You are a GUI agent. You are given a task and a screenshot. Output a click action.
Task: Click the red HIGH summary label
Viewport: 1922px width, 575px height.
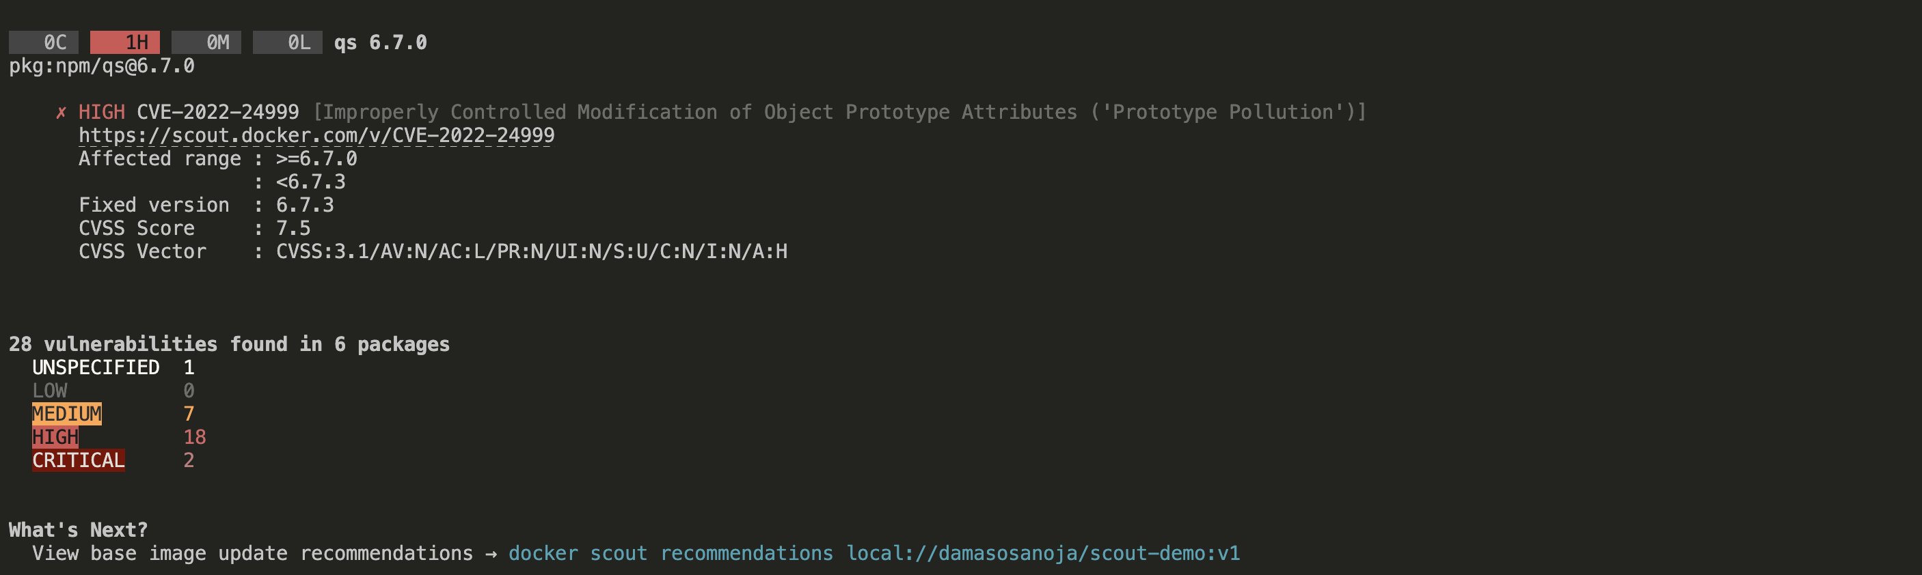click(55, 437)
